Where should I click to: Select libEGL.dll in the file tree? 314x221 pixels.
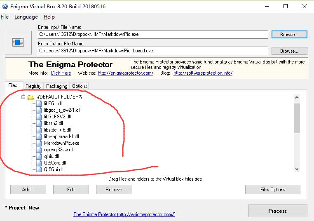coord(53,103)
